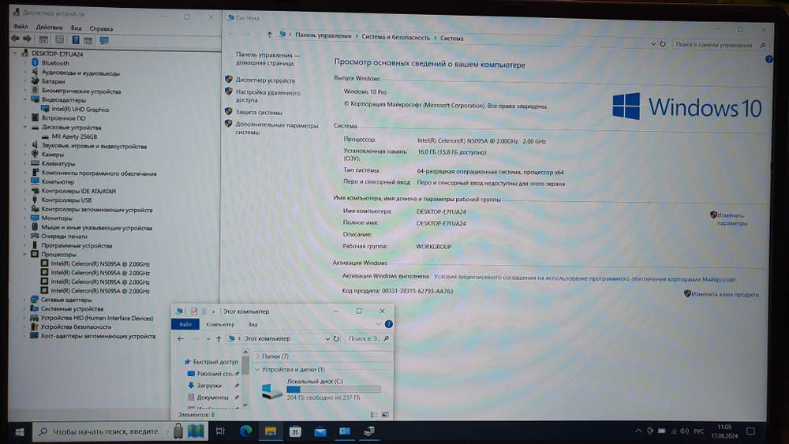
Task: Open Настройка удаленного доступа link
Action: tap(267, 96)
